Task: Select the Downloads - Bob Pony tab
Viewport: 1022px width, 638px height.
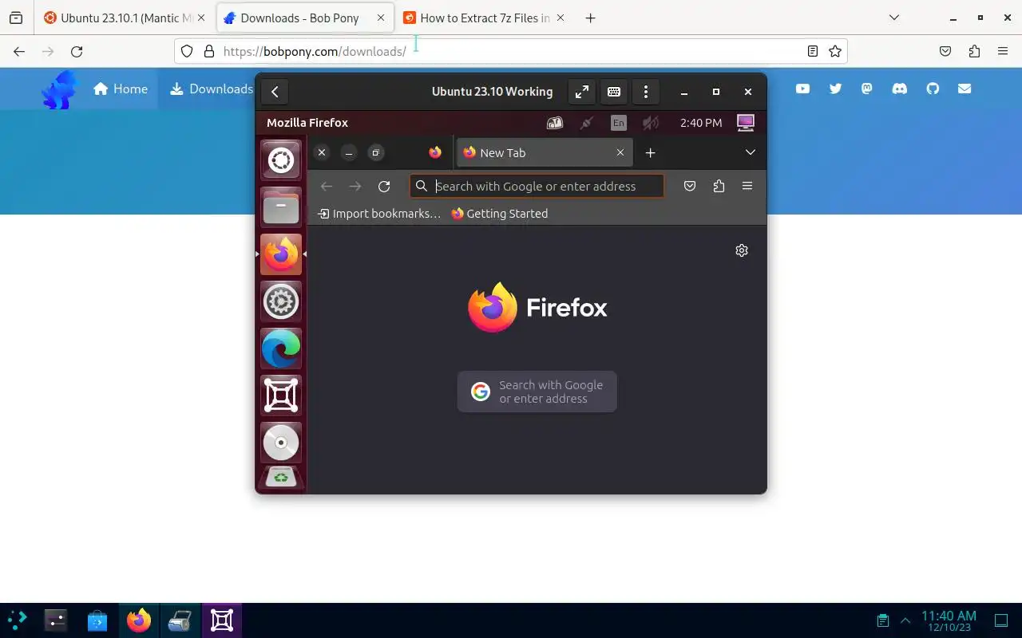Action: 304,18
